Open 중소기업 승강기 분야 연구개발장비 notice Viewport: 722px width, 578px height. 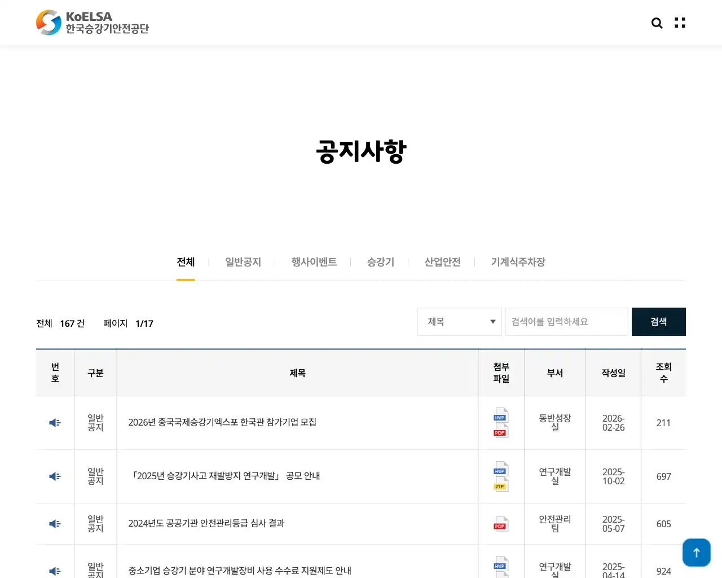[x=240, y=571]
